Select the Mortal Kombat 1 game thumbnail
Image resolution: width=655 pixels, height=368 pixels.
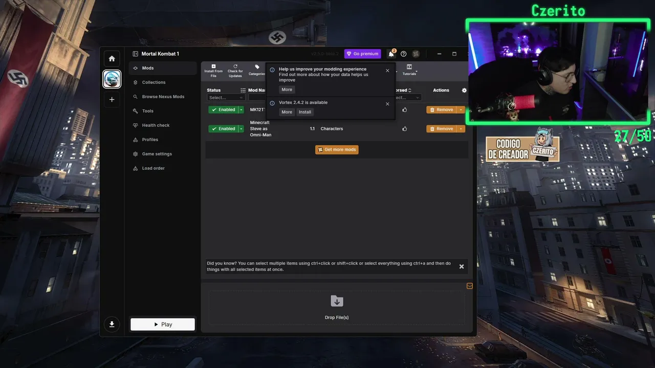click(x=112, y=79)
